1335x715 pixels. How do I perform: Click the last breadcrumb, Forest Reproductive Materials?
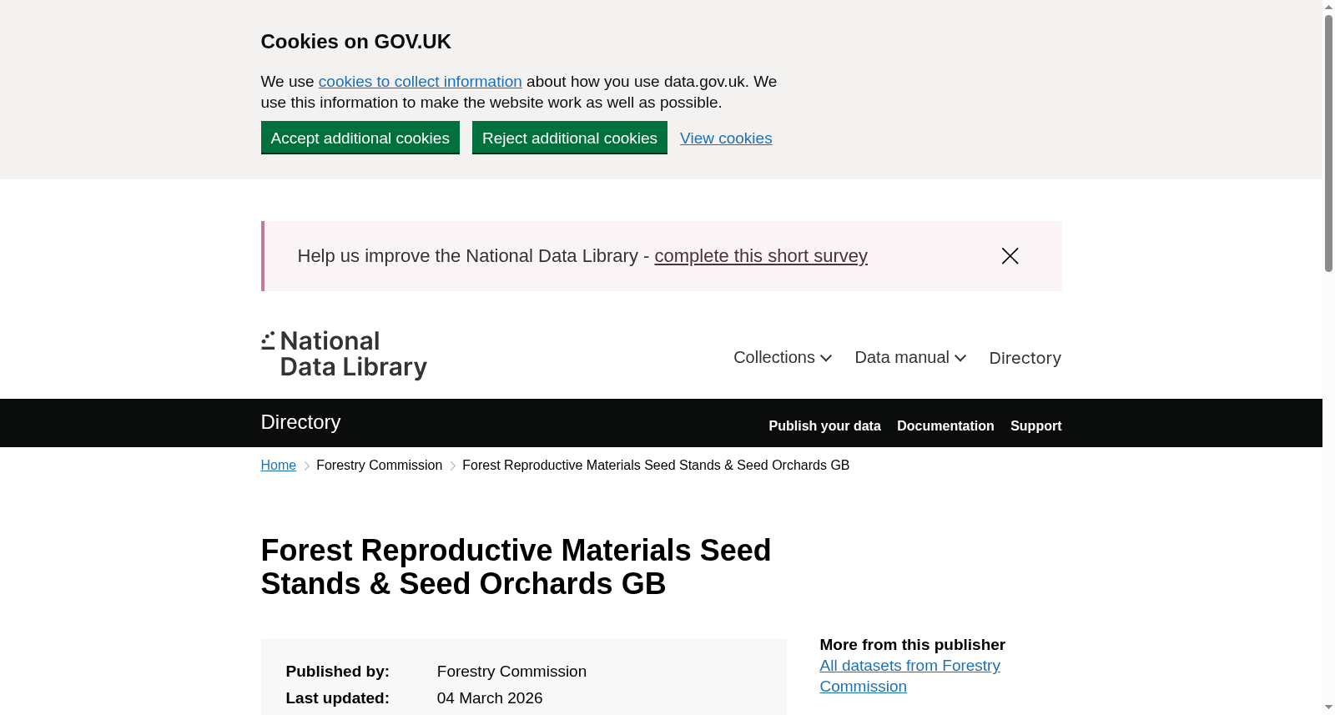[656, 466]
